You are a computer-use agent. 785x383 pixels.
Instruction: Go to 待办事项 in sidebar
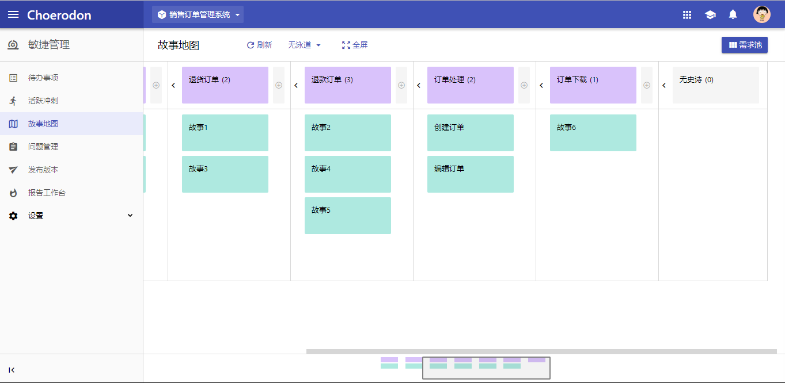click(71, 78)
